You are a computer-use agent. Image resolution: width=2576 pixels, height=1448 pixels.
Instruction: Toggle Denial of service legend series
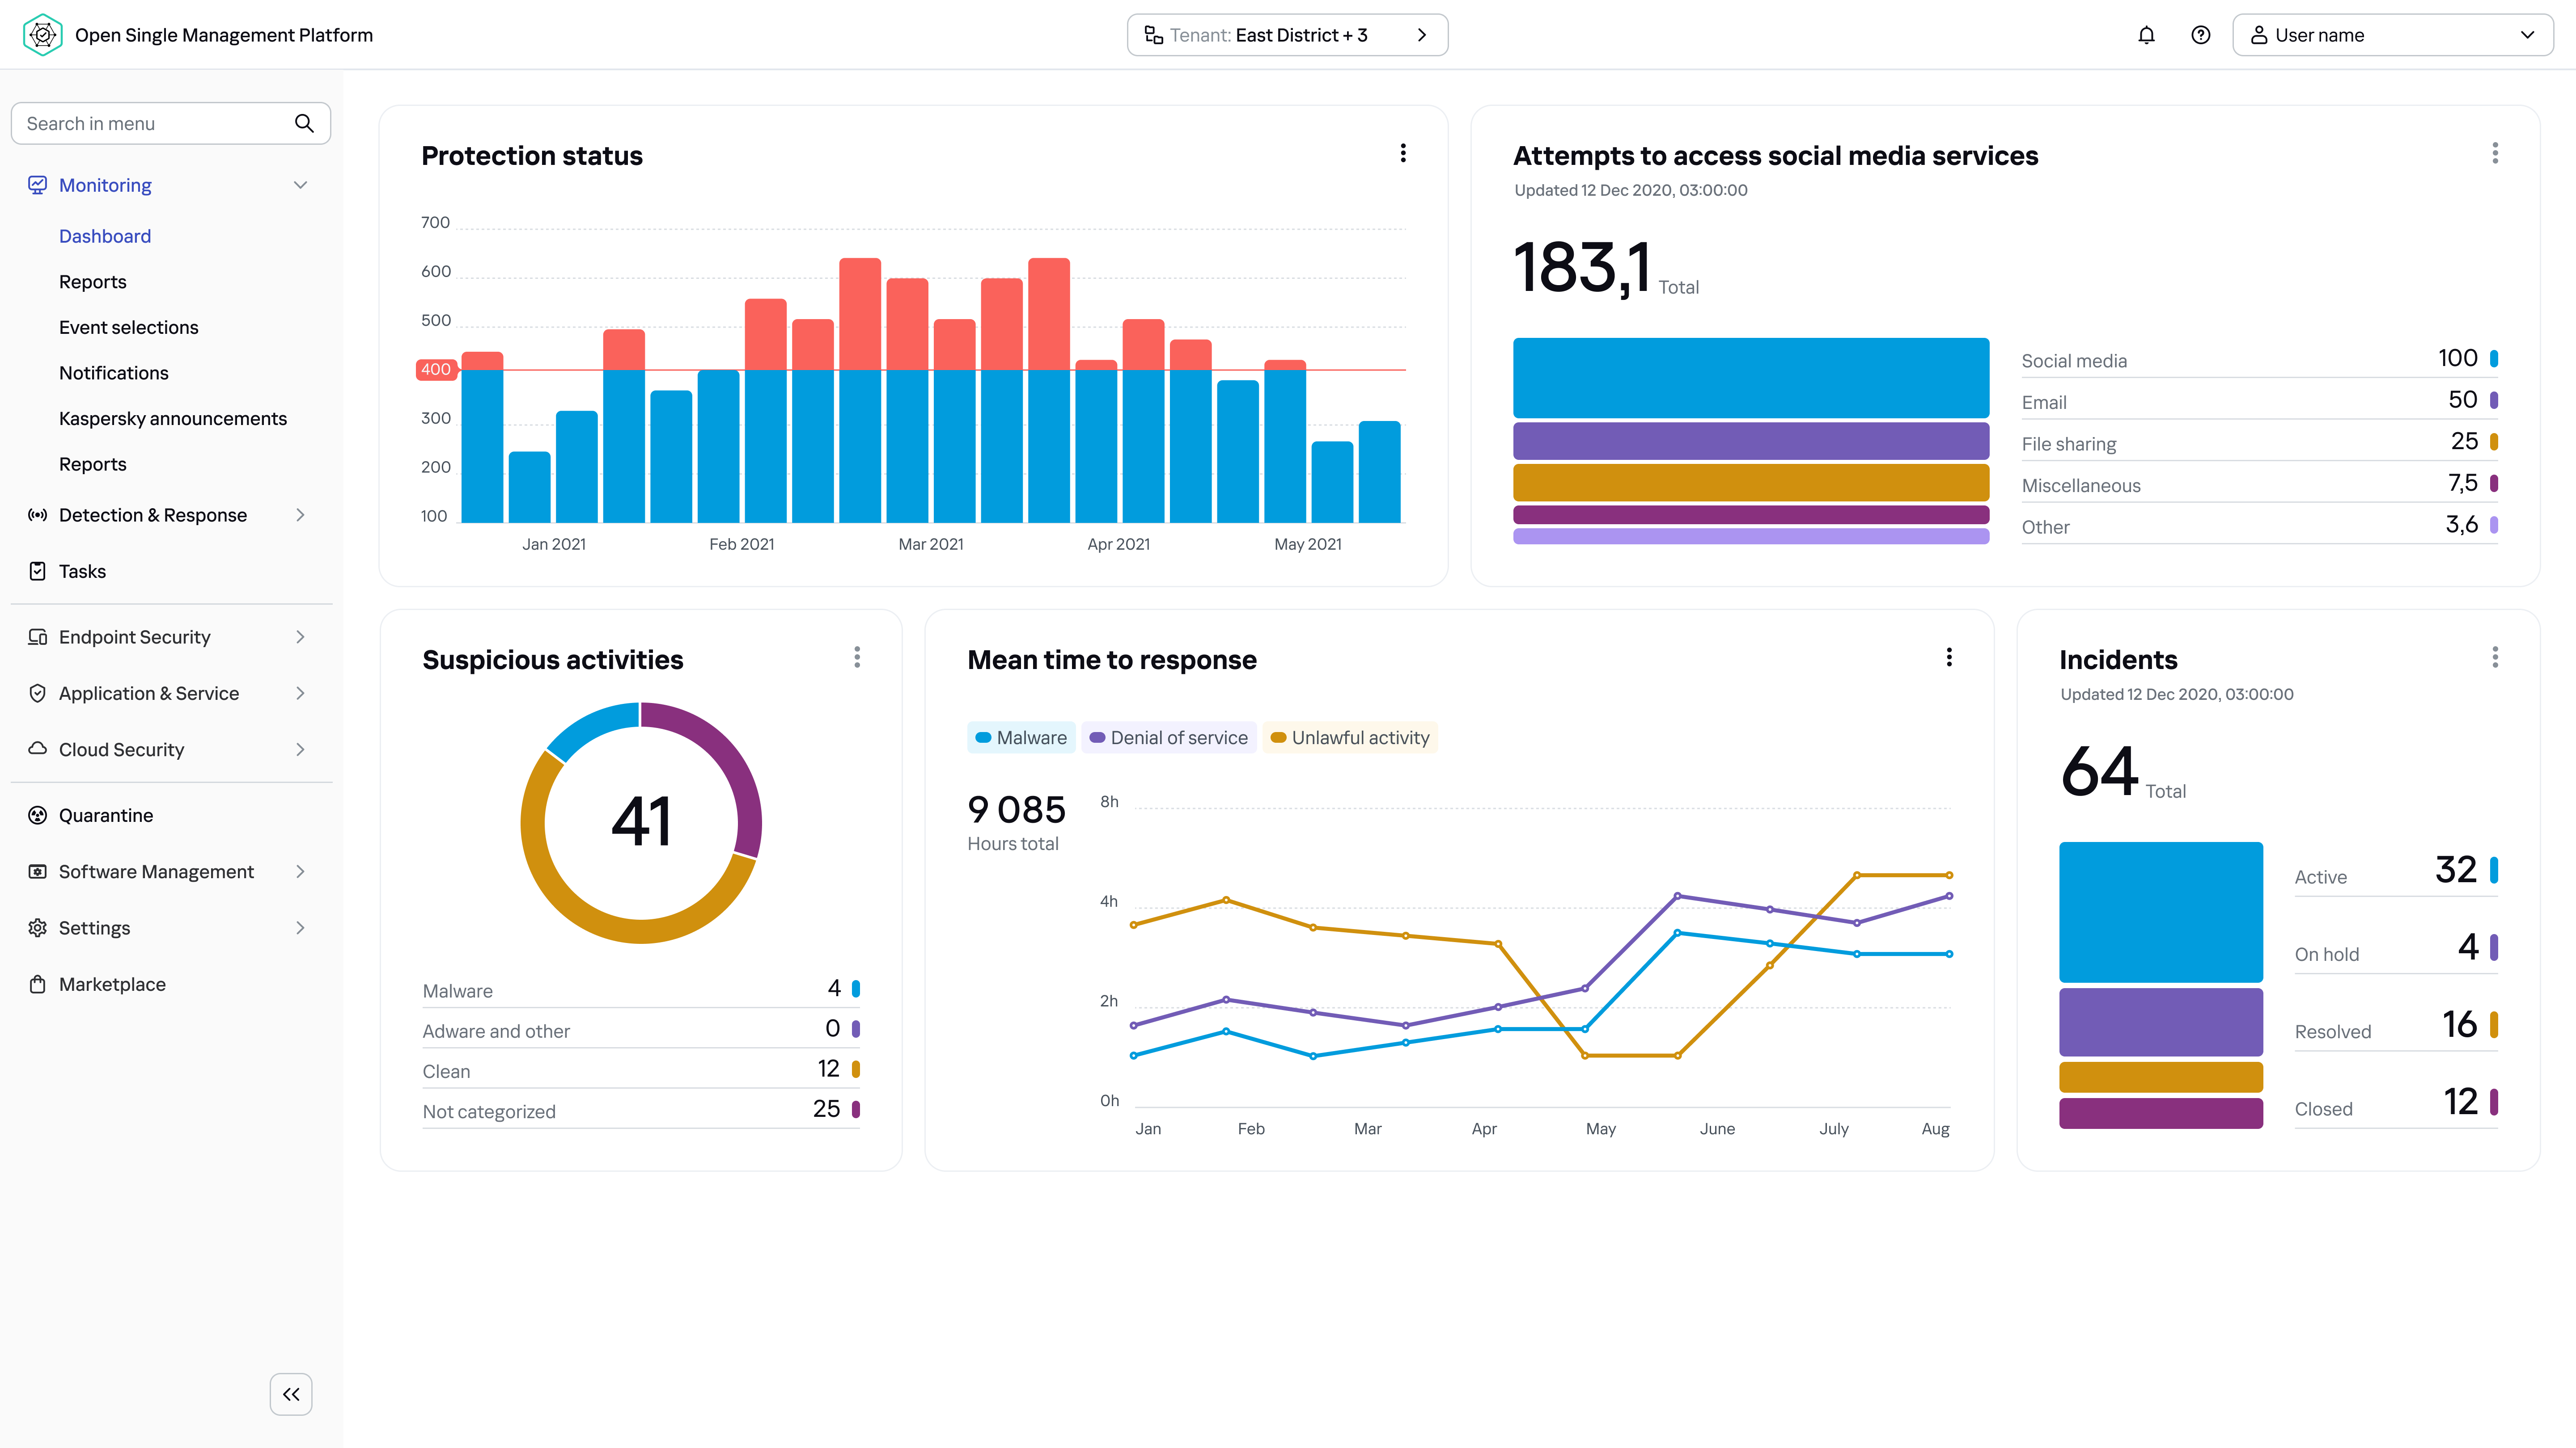pyautogui.click(x=1168, y=737)
